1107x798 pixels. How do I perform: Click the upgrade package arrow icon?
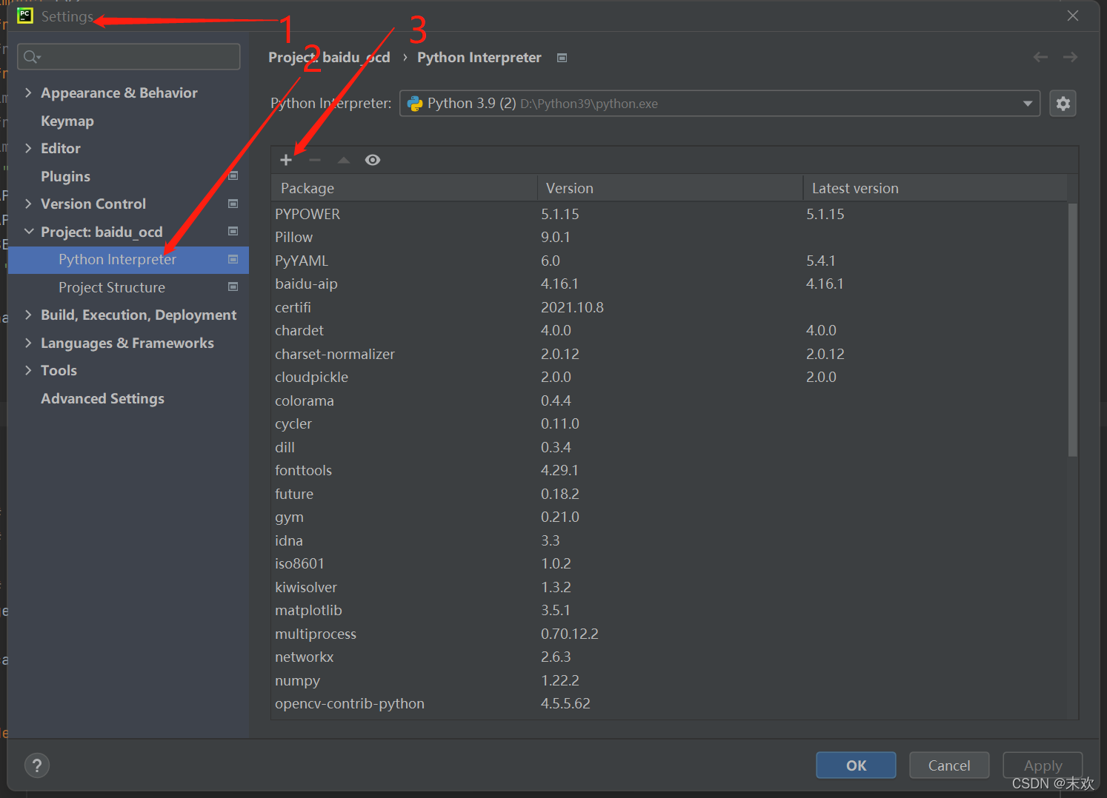(344, 160)
